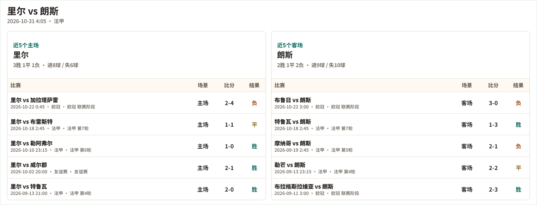Click the 3-0 score against 布鲁日
The width and height of the screenshot is (537, 205).
[x=493, y=103]
